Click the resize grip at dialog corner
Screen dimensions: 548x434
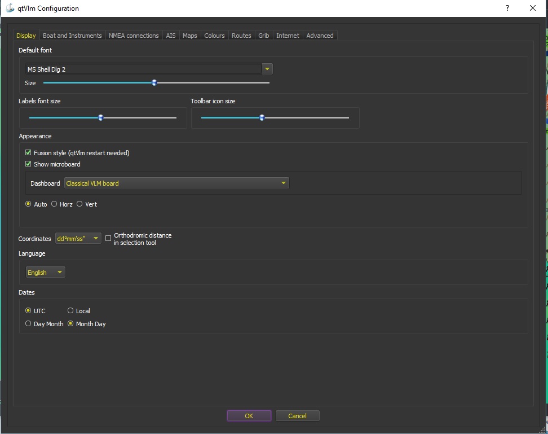pyautogui.click(x=542, y=429)
